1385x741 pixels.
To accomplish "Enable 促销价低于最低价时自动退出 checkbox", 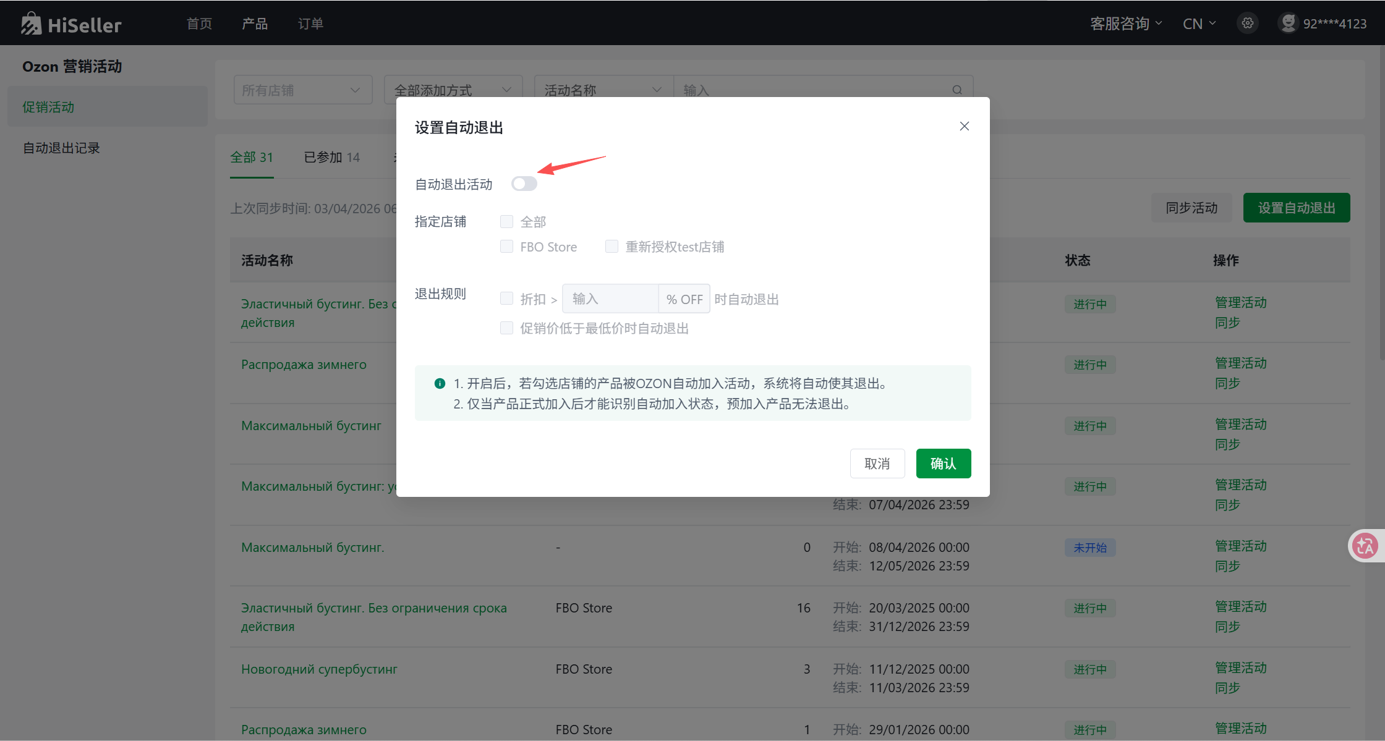I will (506, 328).
